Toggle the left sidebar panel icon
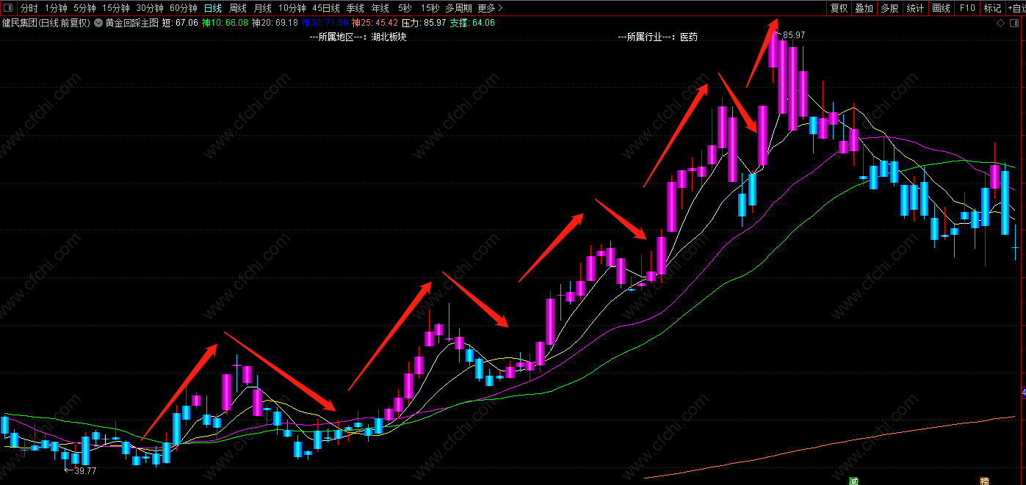This screenshot has width=1026, height=485. (x=9, y=8)
